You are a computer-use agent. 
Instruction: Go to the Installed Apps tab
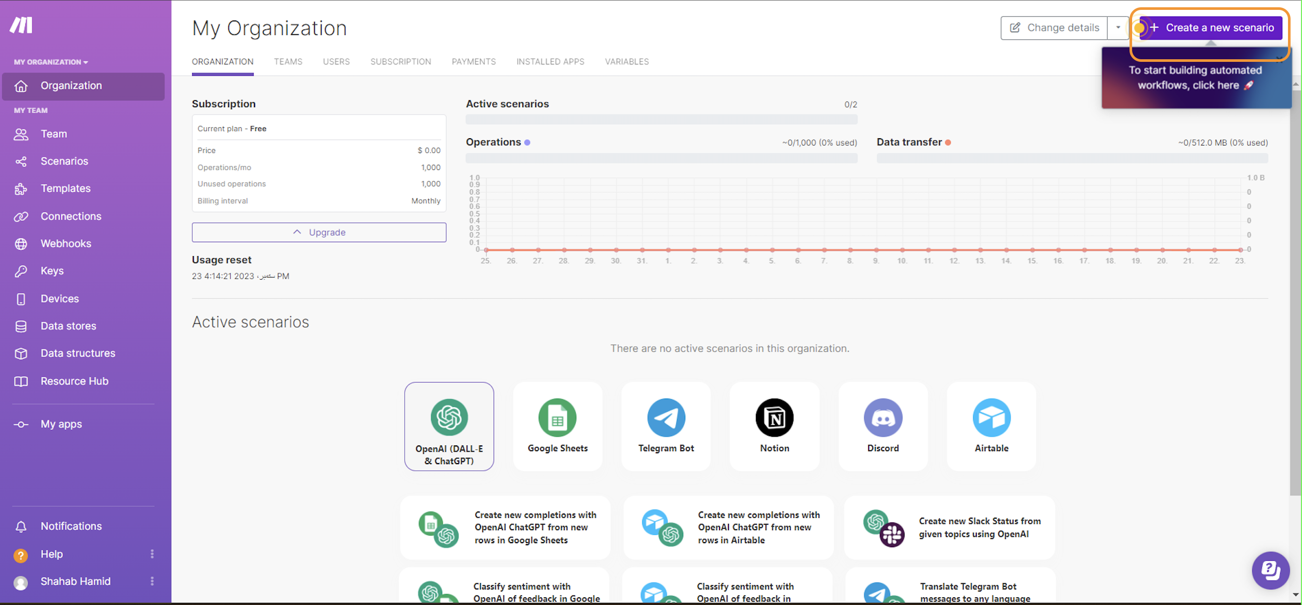[550, 61]
